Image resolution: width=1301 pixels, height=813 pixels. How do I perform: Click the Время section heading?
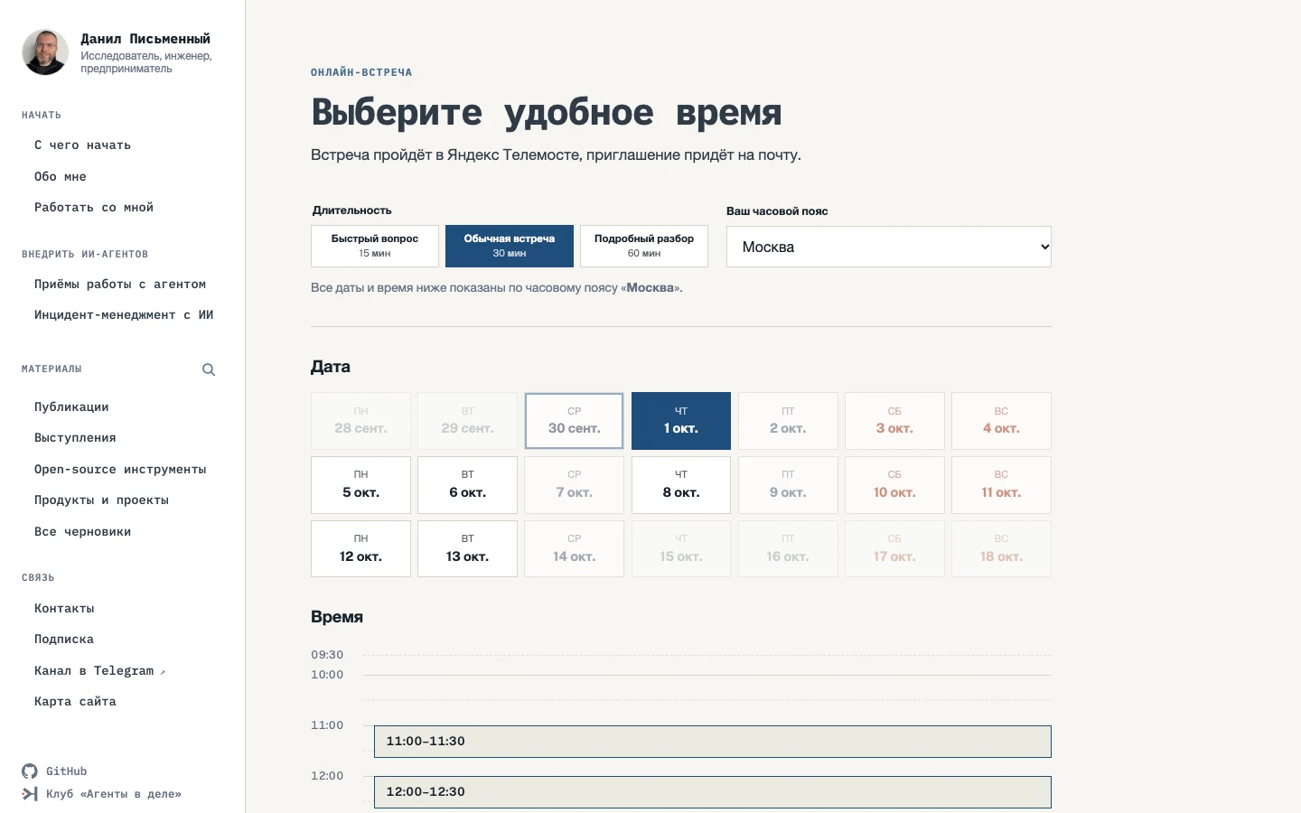point(337,617)
